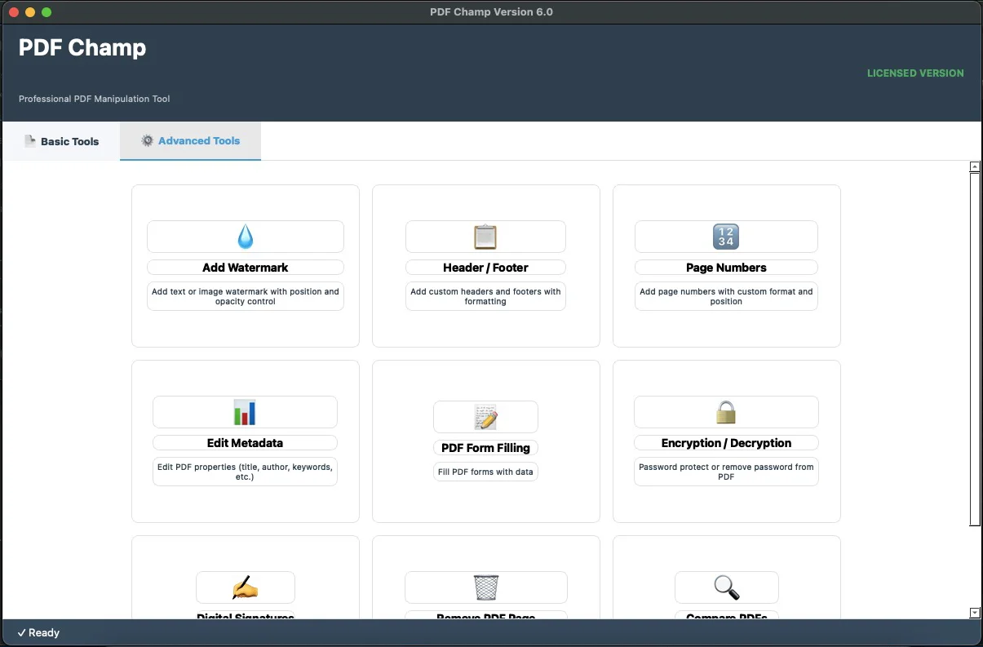Open the Digital Signatures pen icon
Viewport: 983px width, 647px height.
pyautogui.click(x=245, y=587)
